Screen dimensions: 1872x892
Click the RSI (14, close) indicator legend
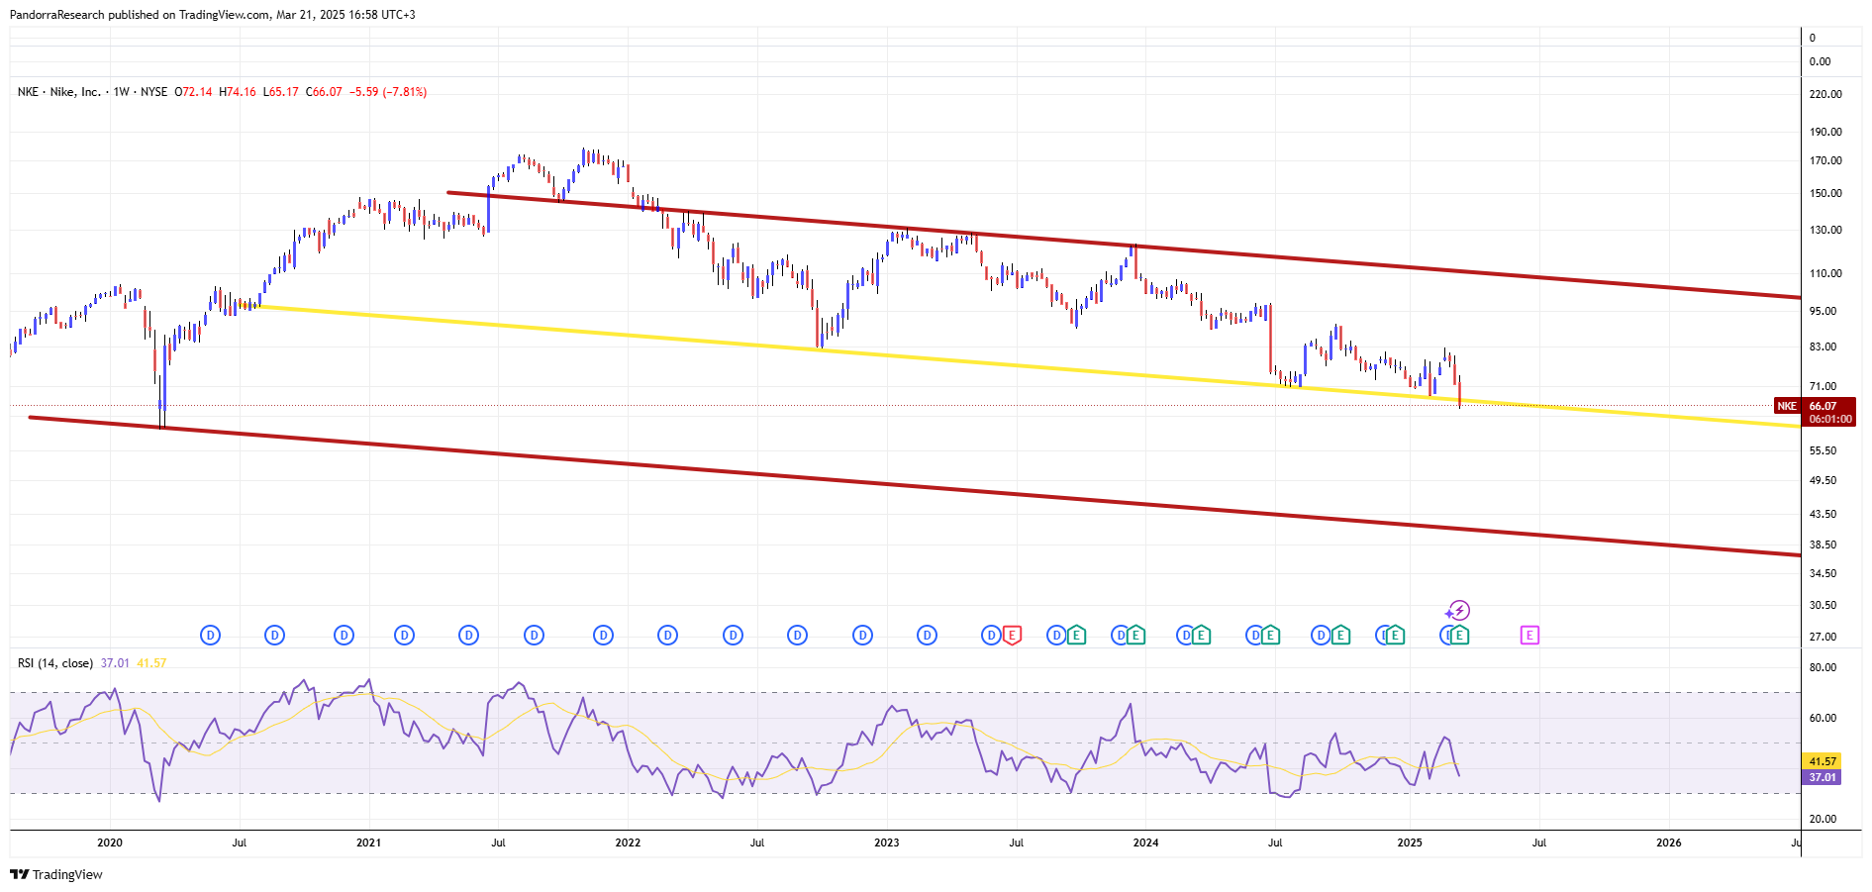click(x=55, y=663)
